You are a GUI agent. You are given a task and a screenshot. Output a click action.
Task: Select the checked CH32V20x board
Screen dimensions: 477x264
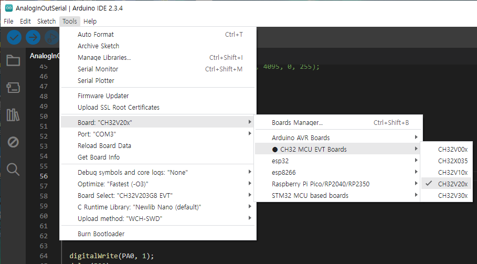tap(446, 184)
